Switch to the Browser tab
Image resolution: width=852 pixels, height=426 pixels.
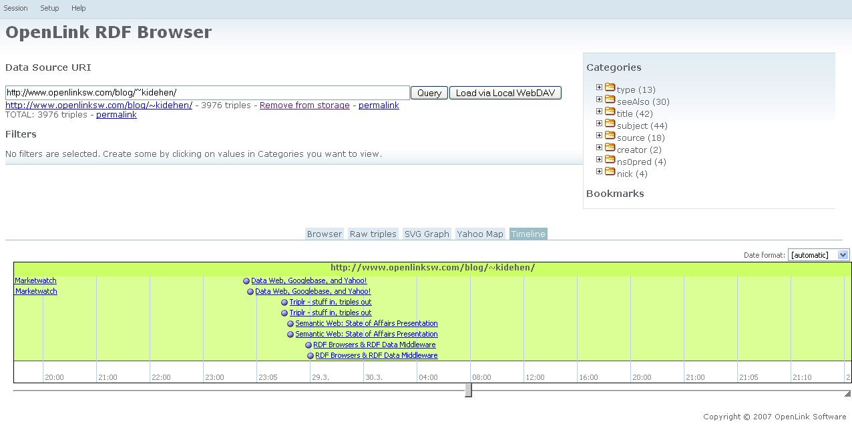325,234
